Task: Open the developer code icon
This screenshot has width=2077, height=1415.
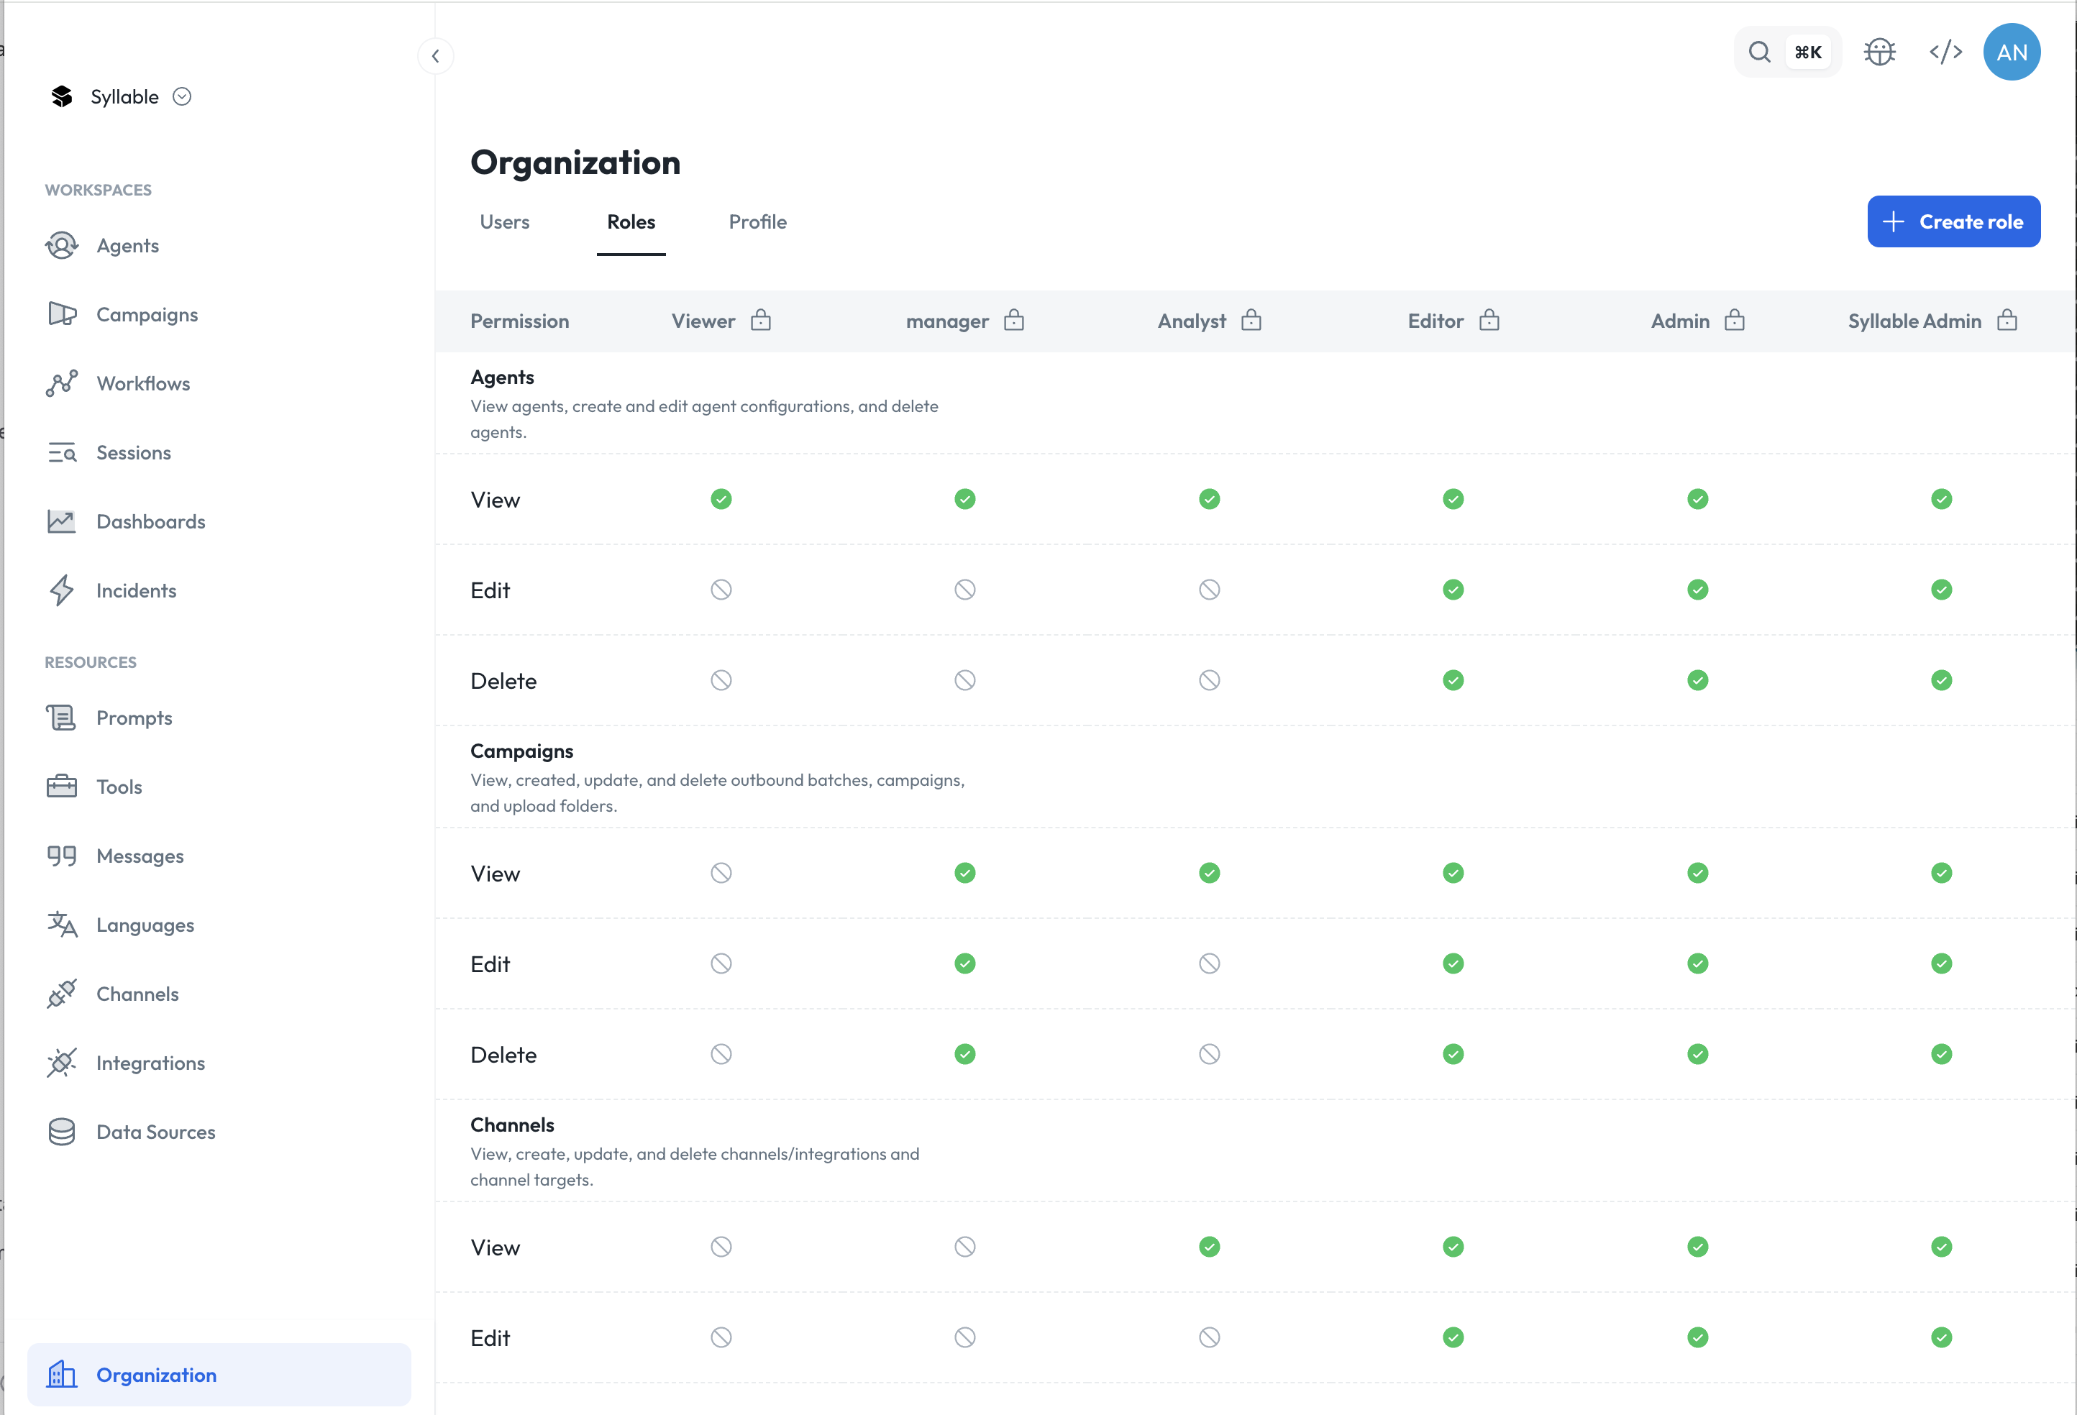Action: tap(1945, 52)
